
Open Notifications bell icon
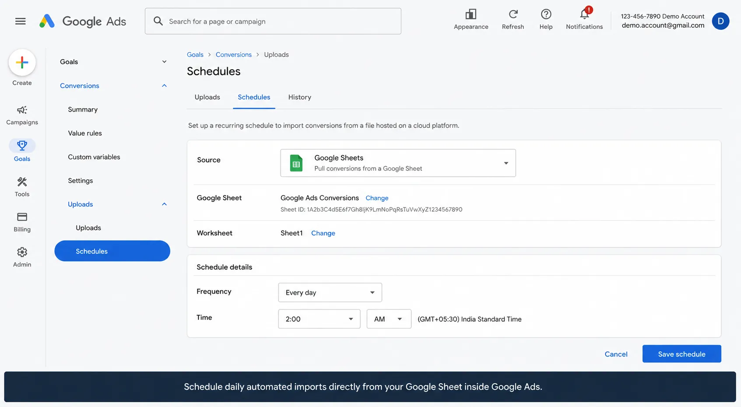[584, 14]
